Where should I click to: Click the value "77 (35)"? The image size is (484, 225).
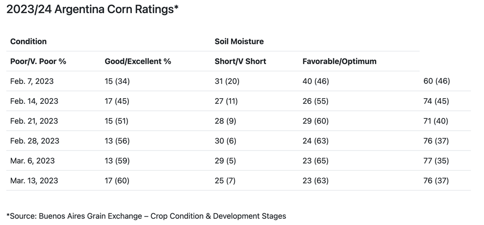436,160
